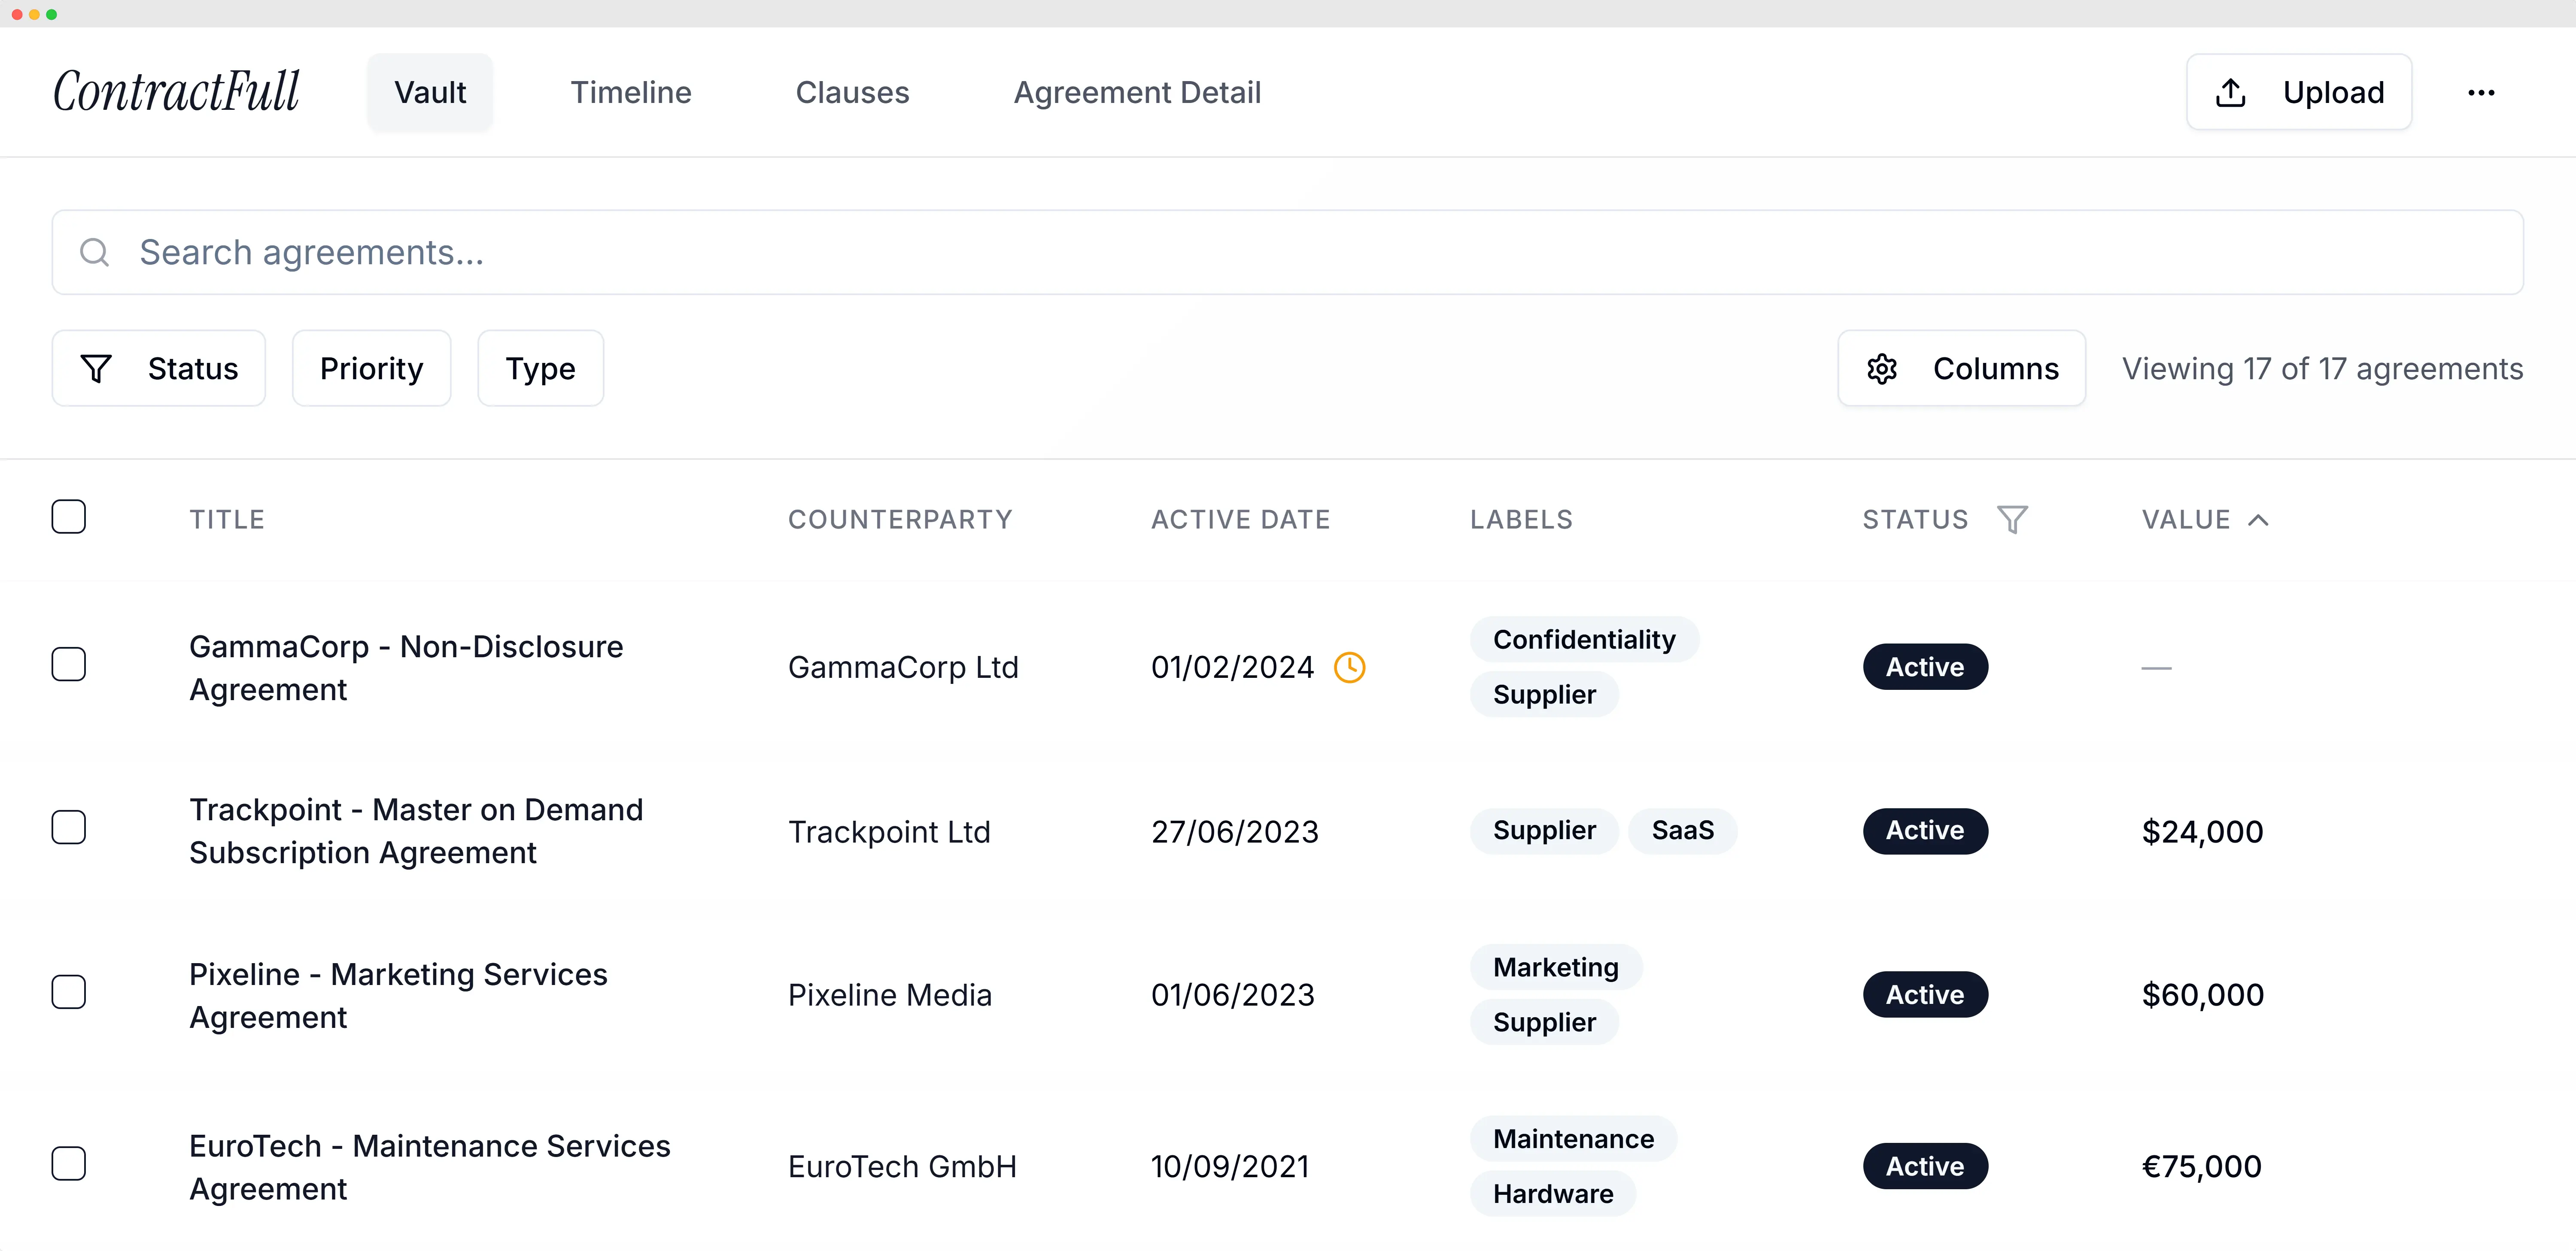Check the Pixeline Marketing Services row
This screenshot has height=1251, width=2576.
click(x=69, y=992)
